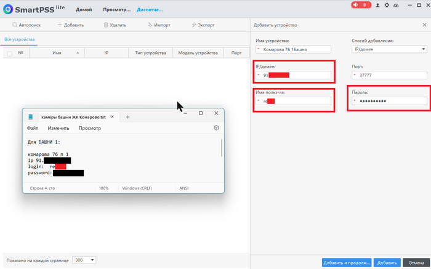
Task: Add a new Notepad tab with plus
Action: (127, 116)
